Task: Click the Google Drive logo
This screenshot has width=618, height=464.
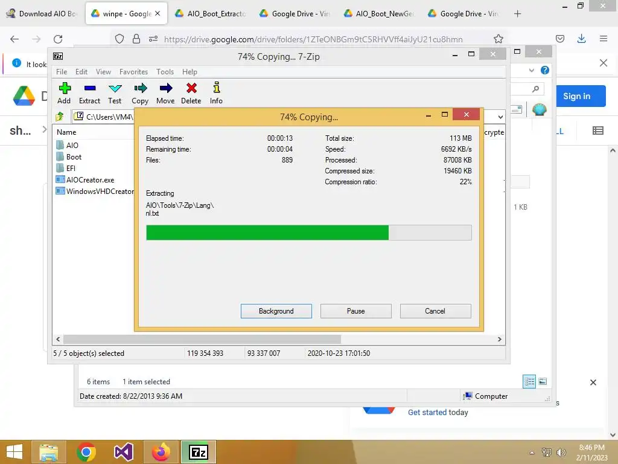Action: (x=24, y=96)
